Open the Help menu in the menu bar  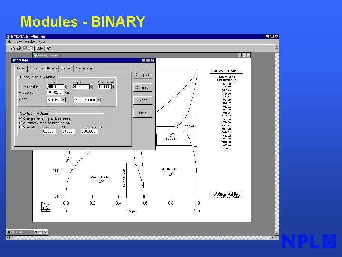(41, 41)
